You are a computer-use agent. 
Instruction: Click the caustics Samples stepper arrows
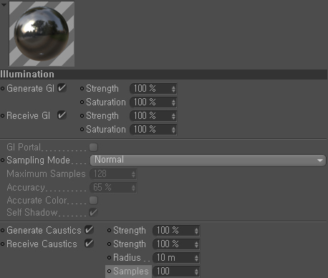click(x=196, y=272)
